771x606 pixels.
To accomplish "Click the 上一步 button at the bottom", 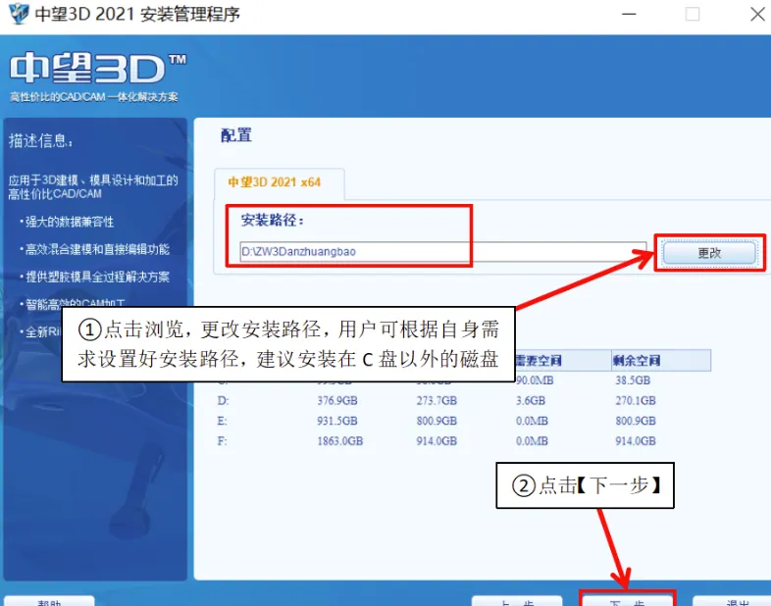I will 517,600.
